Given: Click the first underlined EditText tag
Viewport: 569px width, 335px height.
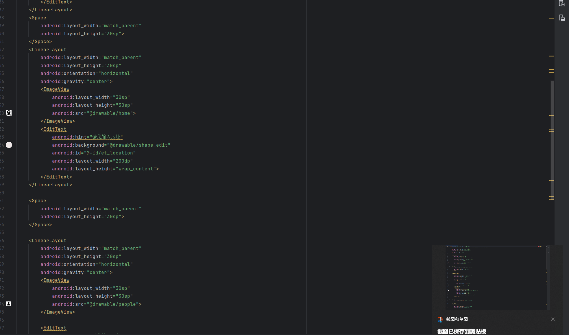Looking at the screenshot, I should [x=55, y=129].
